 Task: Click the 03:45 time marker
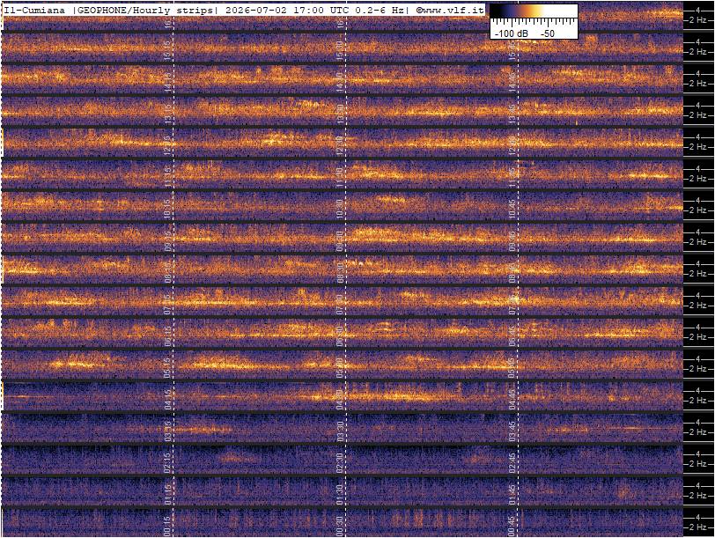(512, 431)
